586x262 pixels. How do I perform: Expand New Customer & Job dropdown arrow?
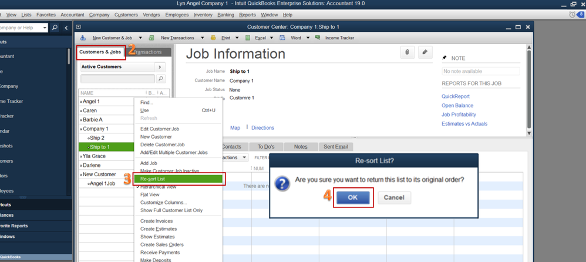pyautogui.click(x=140, y=38)
